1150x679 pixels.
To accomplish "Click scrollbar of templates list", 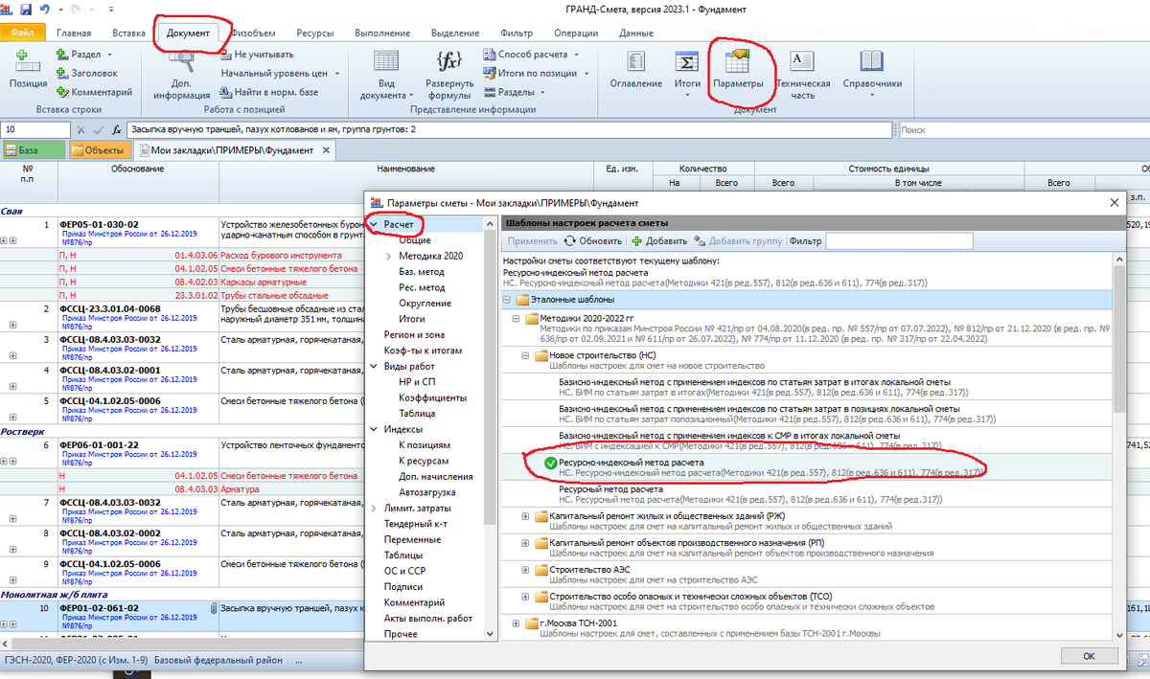I will 1118,339.
